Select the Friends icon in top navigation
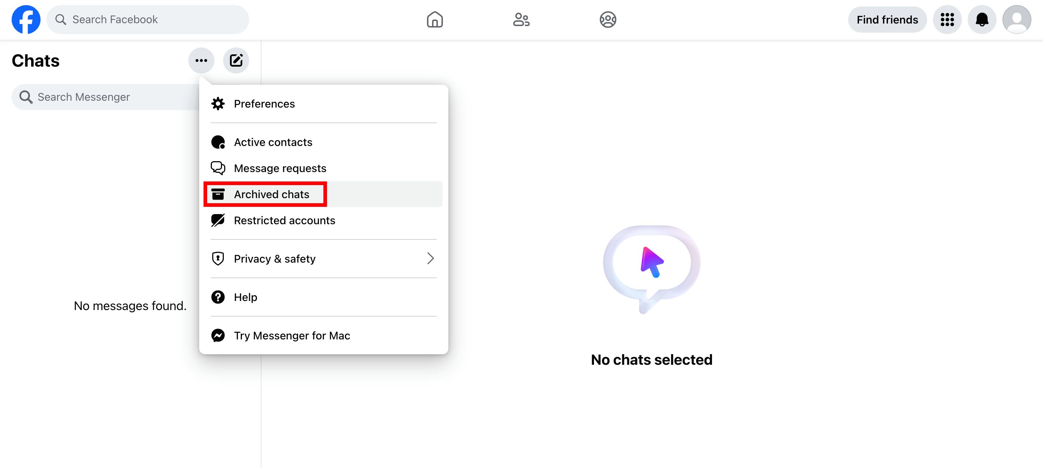The width and height of the screenshot is (1043, 468). (x=521, y=19)
